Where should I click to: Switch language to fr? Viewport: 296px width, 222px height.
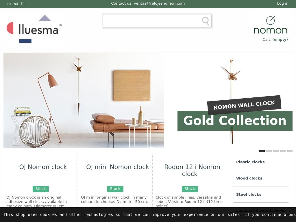click(23, 3)
